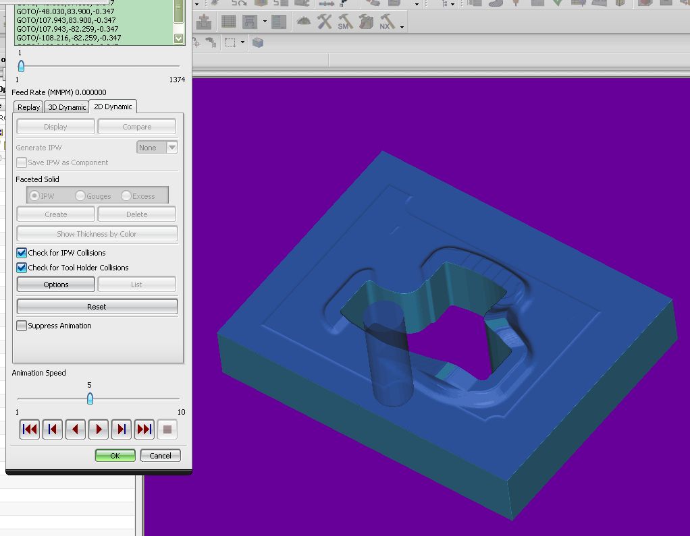
Task: Click the 1374 slider maximum label
Action: pyautogui.click(x=177, y=80)
